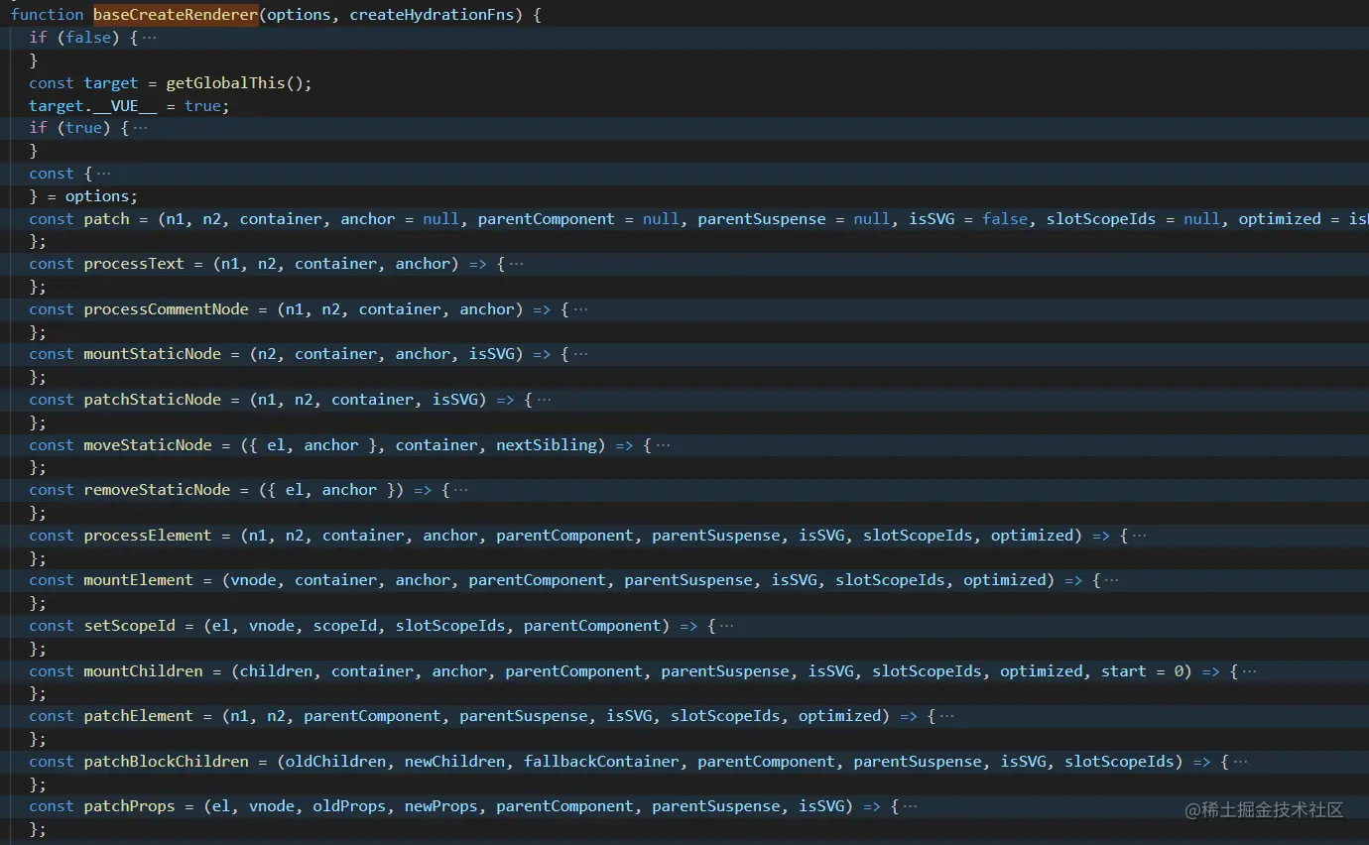Select the highlighted baseCreateRenderer function name
This screenshot has height=845, width=1369.
click(176, 15)
